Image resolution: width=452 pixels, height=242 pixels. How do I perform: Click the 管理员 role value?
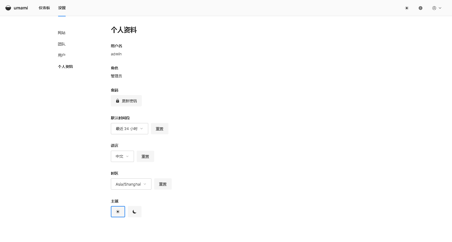116,76
